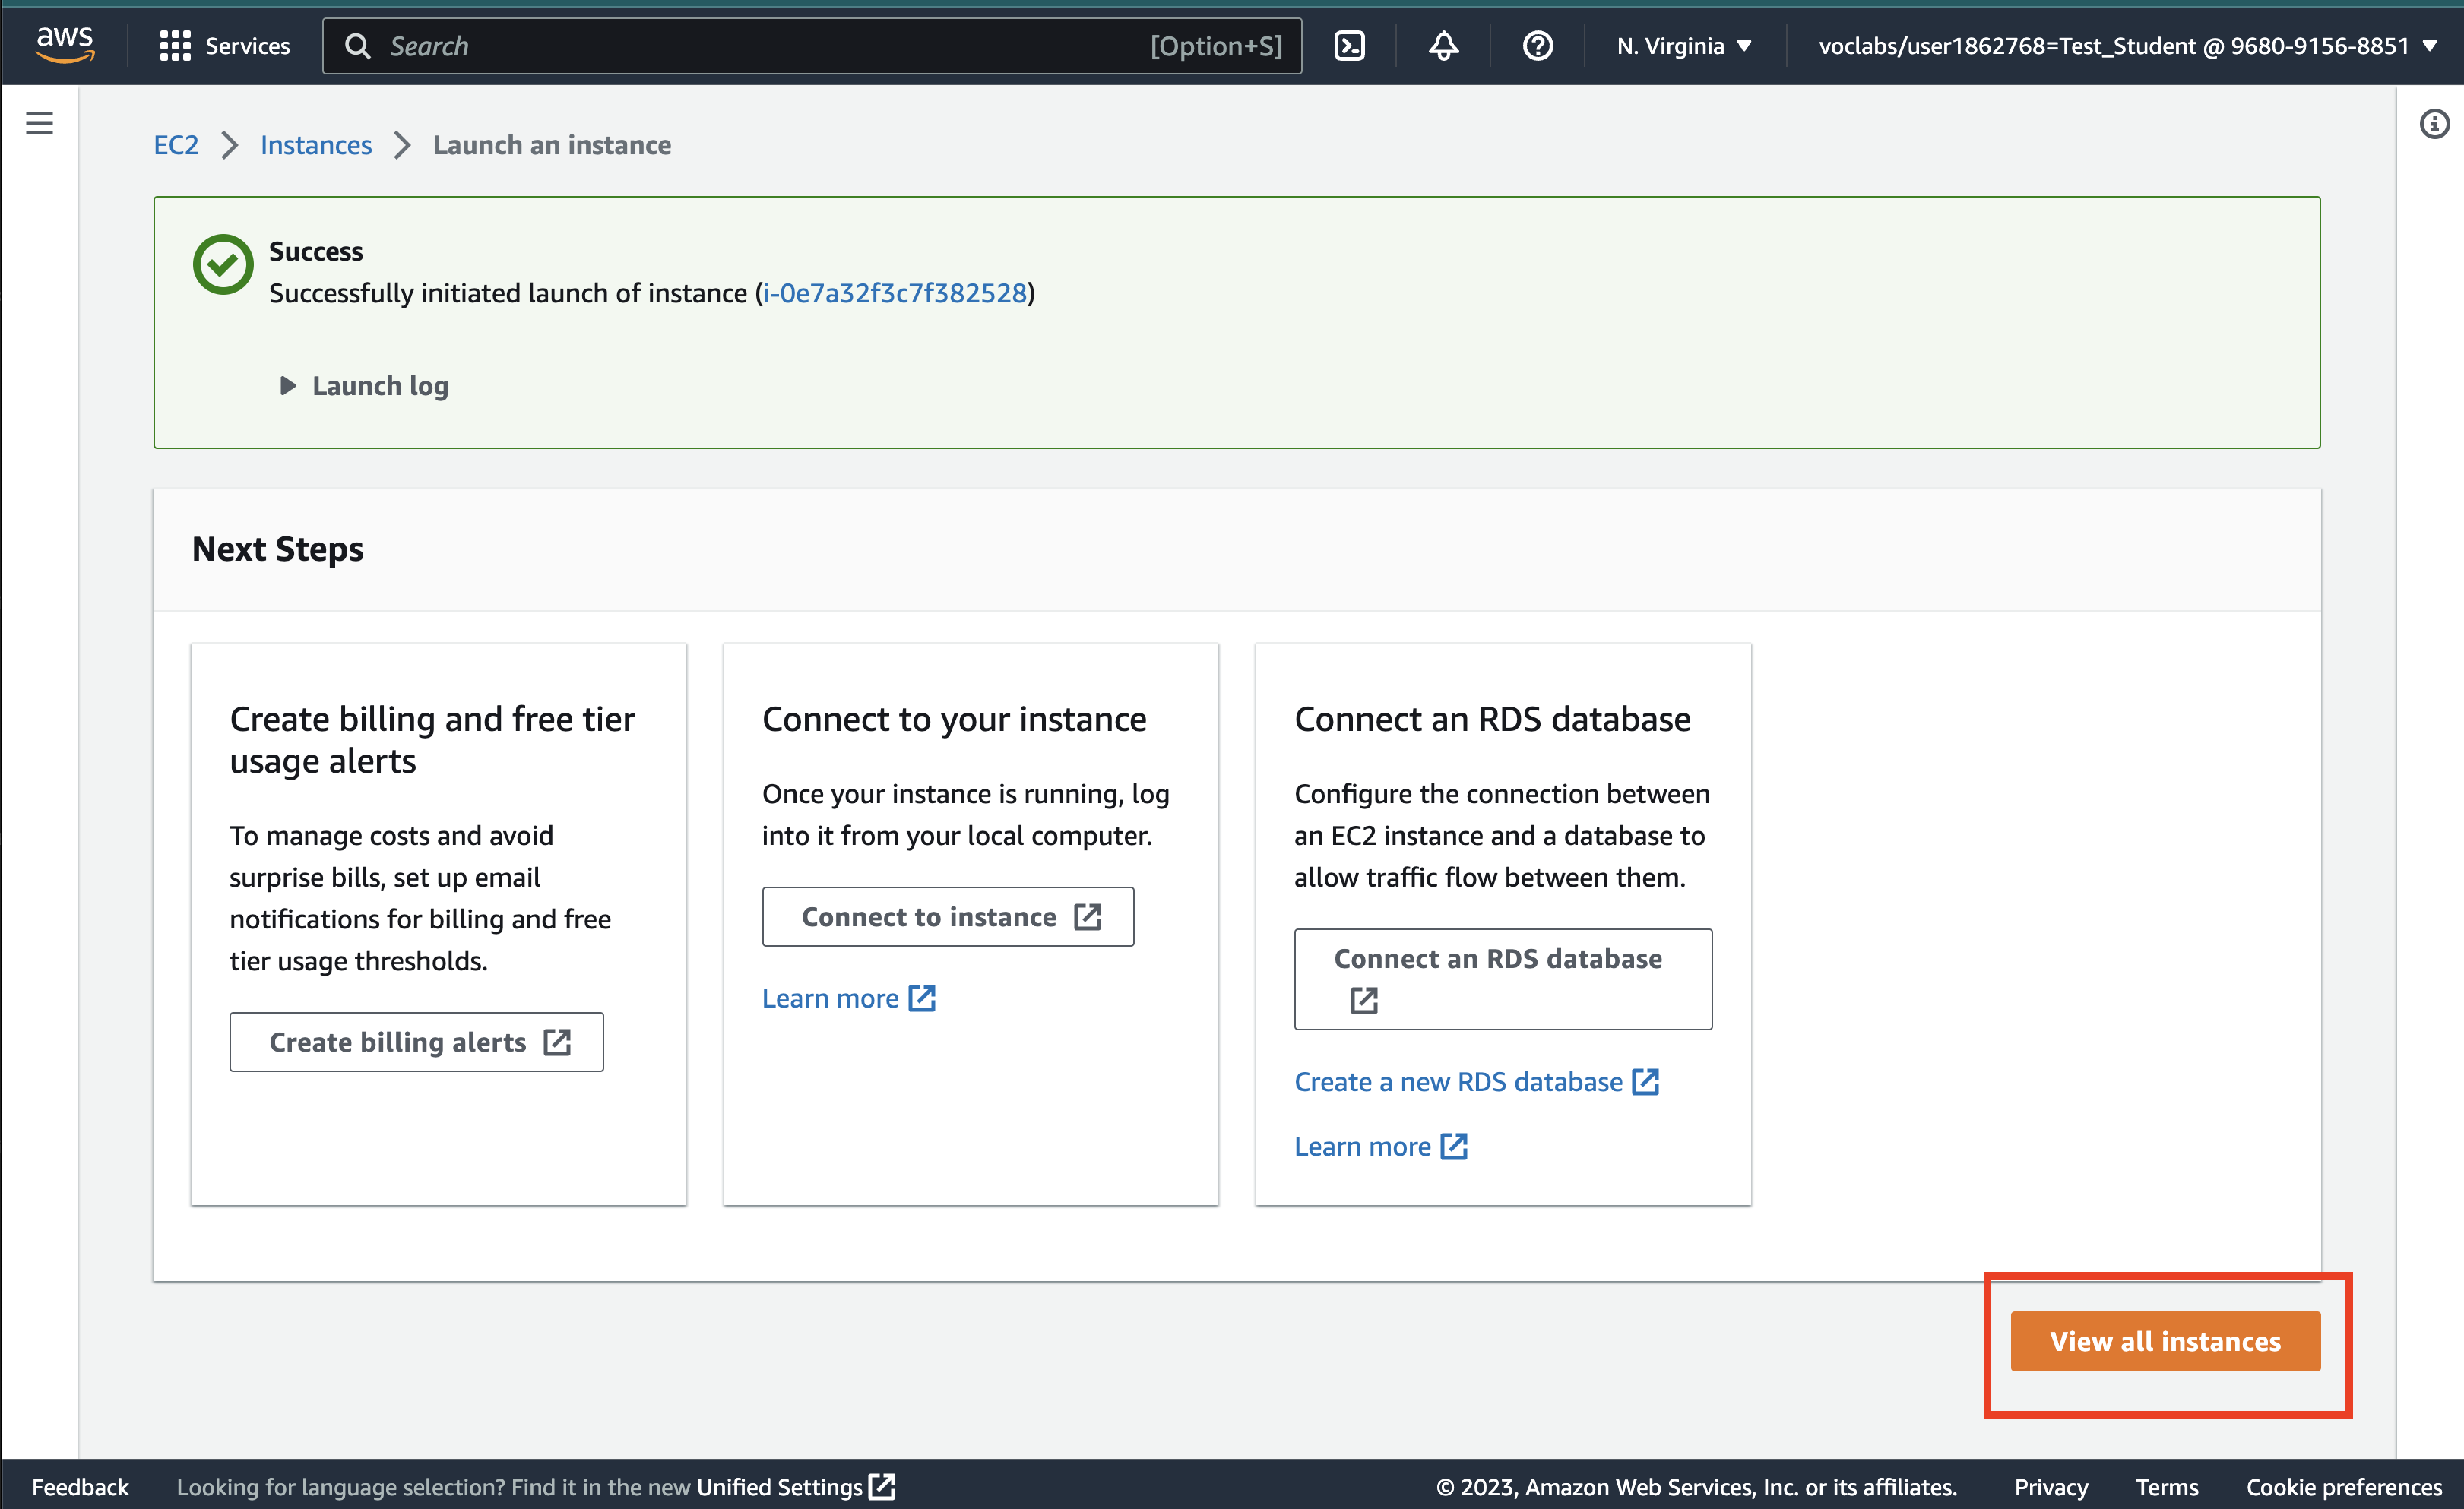Open the instance ID i-0e7a32f3c7f382528 link

pos(895,293)
